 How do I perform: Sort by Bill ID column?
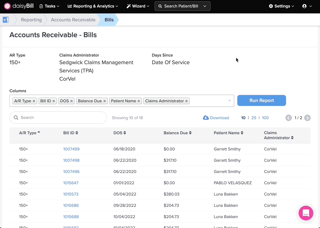(71, 133)
